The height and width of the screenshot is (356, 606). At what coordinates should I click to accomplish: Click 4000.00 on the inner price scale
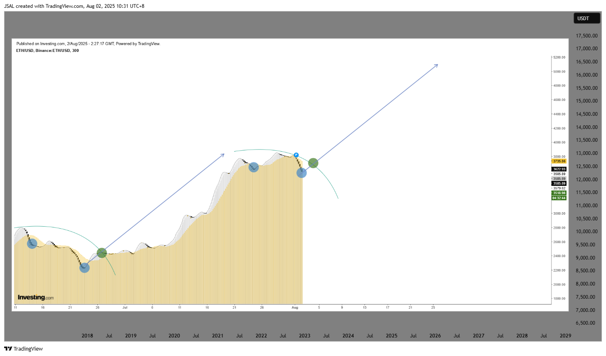559,143
